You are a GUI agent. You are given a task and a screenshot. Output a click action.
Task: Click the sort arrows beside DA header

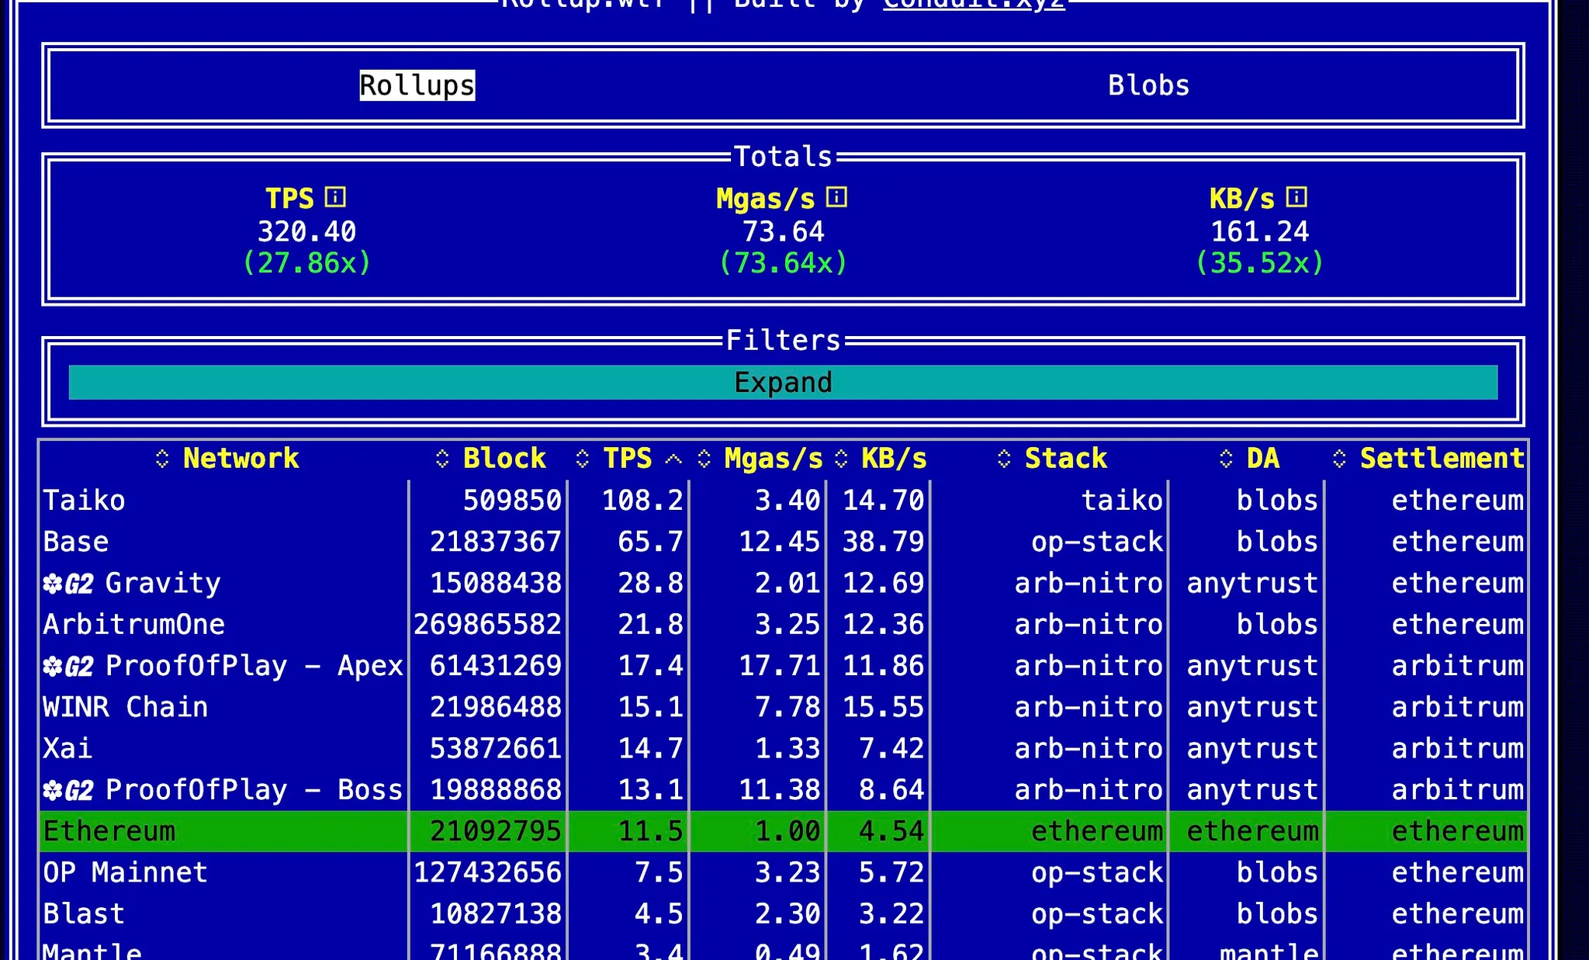pyautogui.click(x=1226, y=459)
